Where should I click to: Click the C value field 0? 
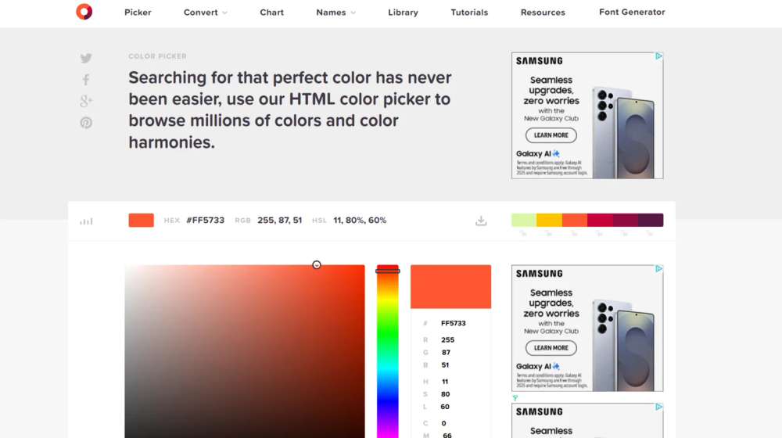pyautogui.click(x=444, y=423)
